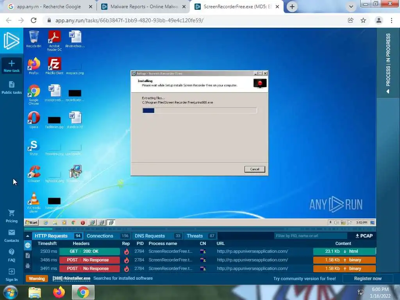Open Public tasks list
The height and width of the screenshot is (300, 400).
[11, 87]
